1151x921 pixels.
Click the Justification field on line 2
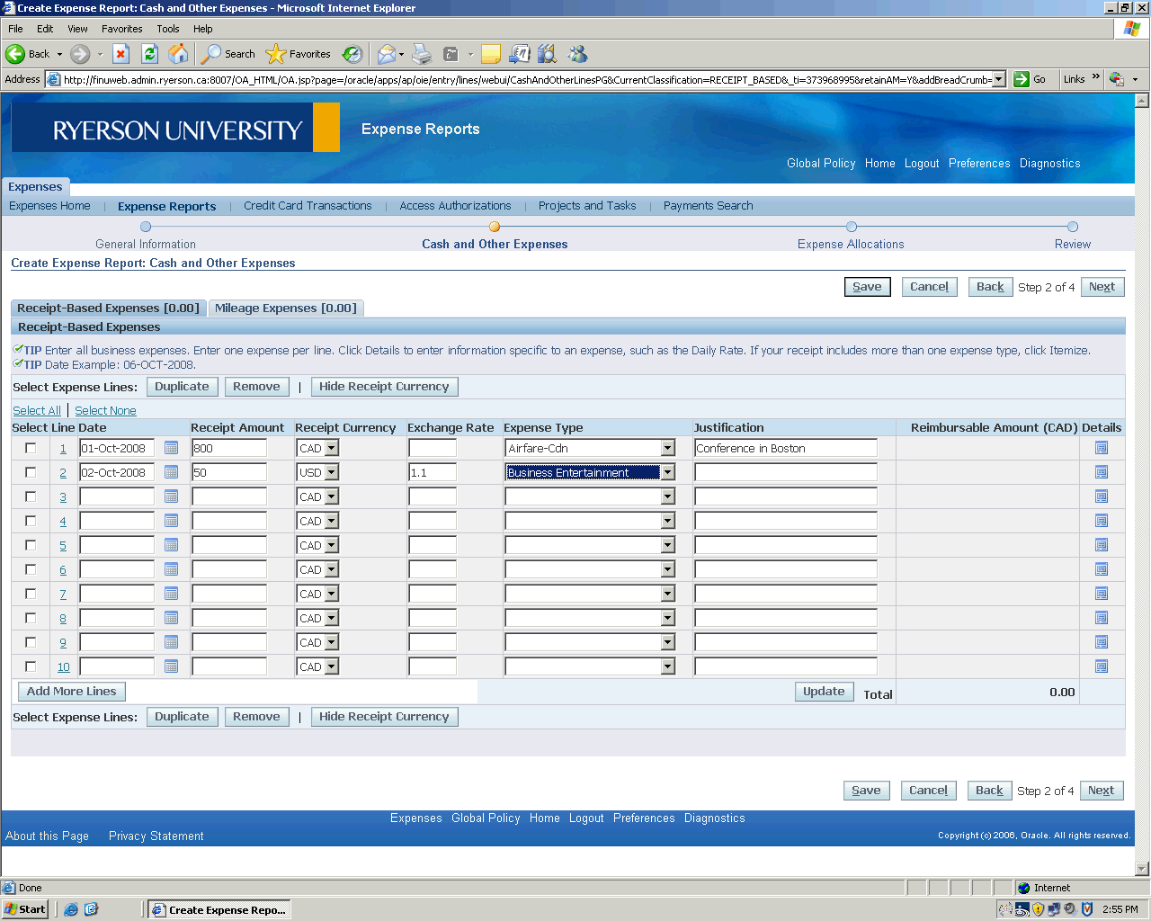[x=785, y=472]
